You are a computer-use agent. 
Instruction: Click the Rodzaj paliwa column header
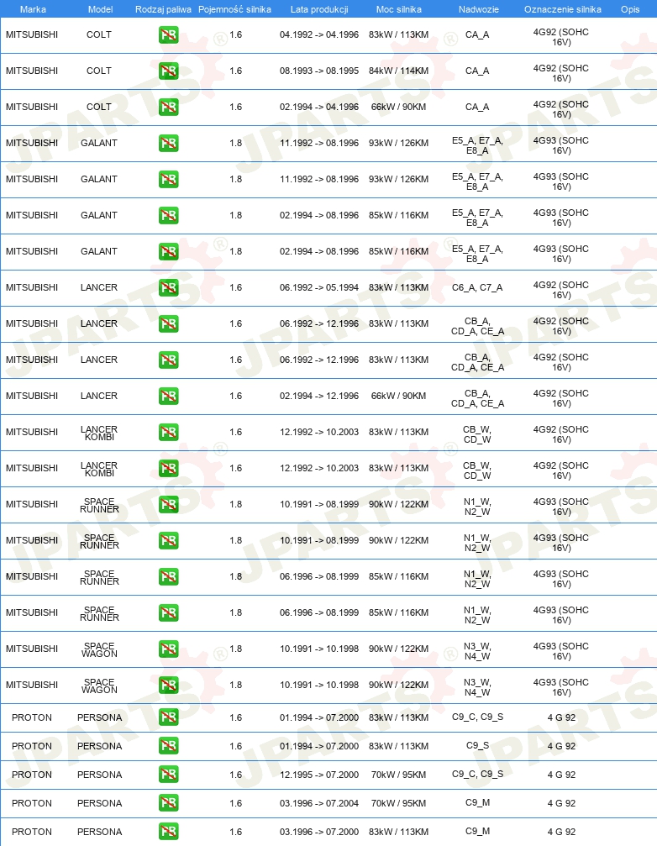click(163, 9)
